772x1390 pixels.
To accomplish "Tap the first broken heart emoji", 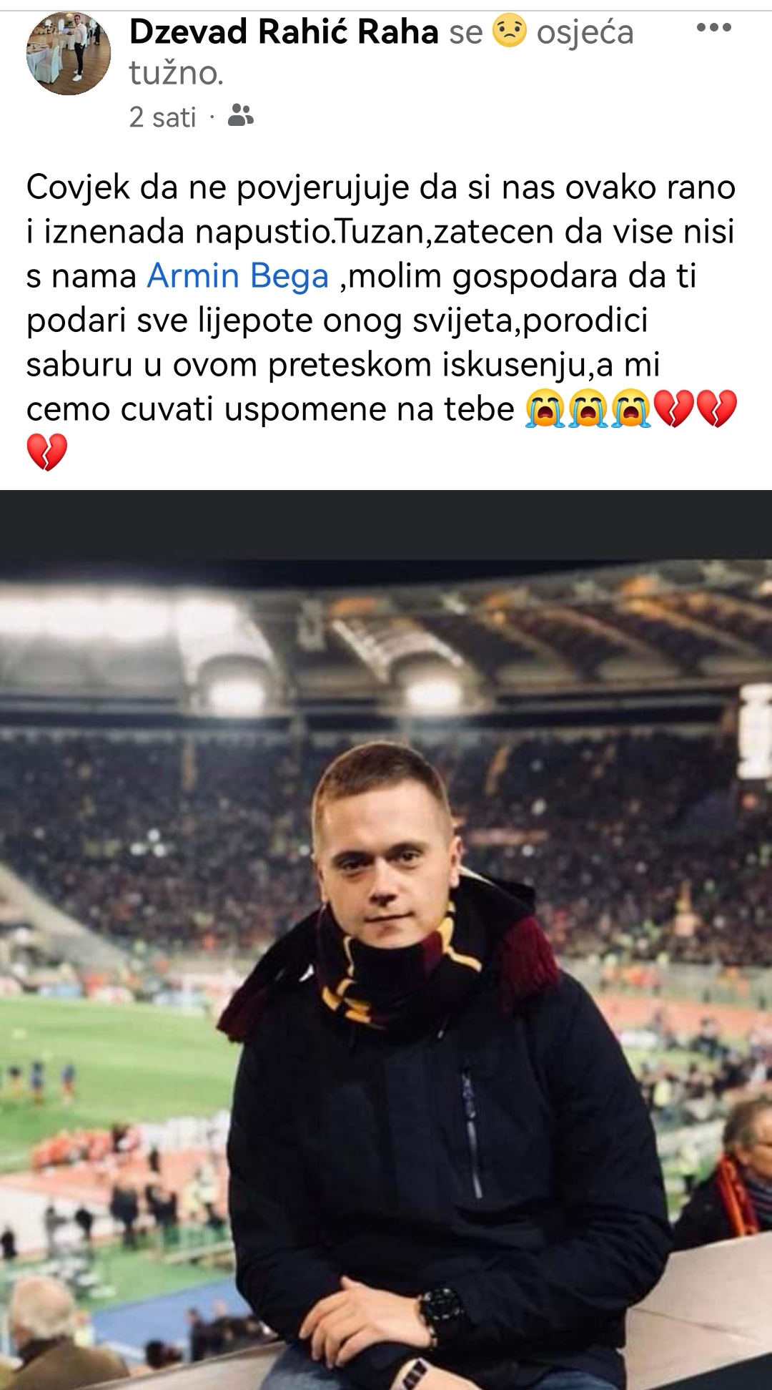I will (674, 409).
